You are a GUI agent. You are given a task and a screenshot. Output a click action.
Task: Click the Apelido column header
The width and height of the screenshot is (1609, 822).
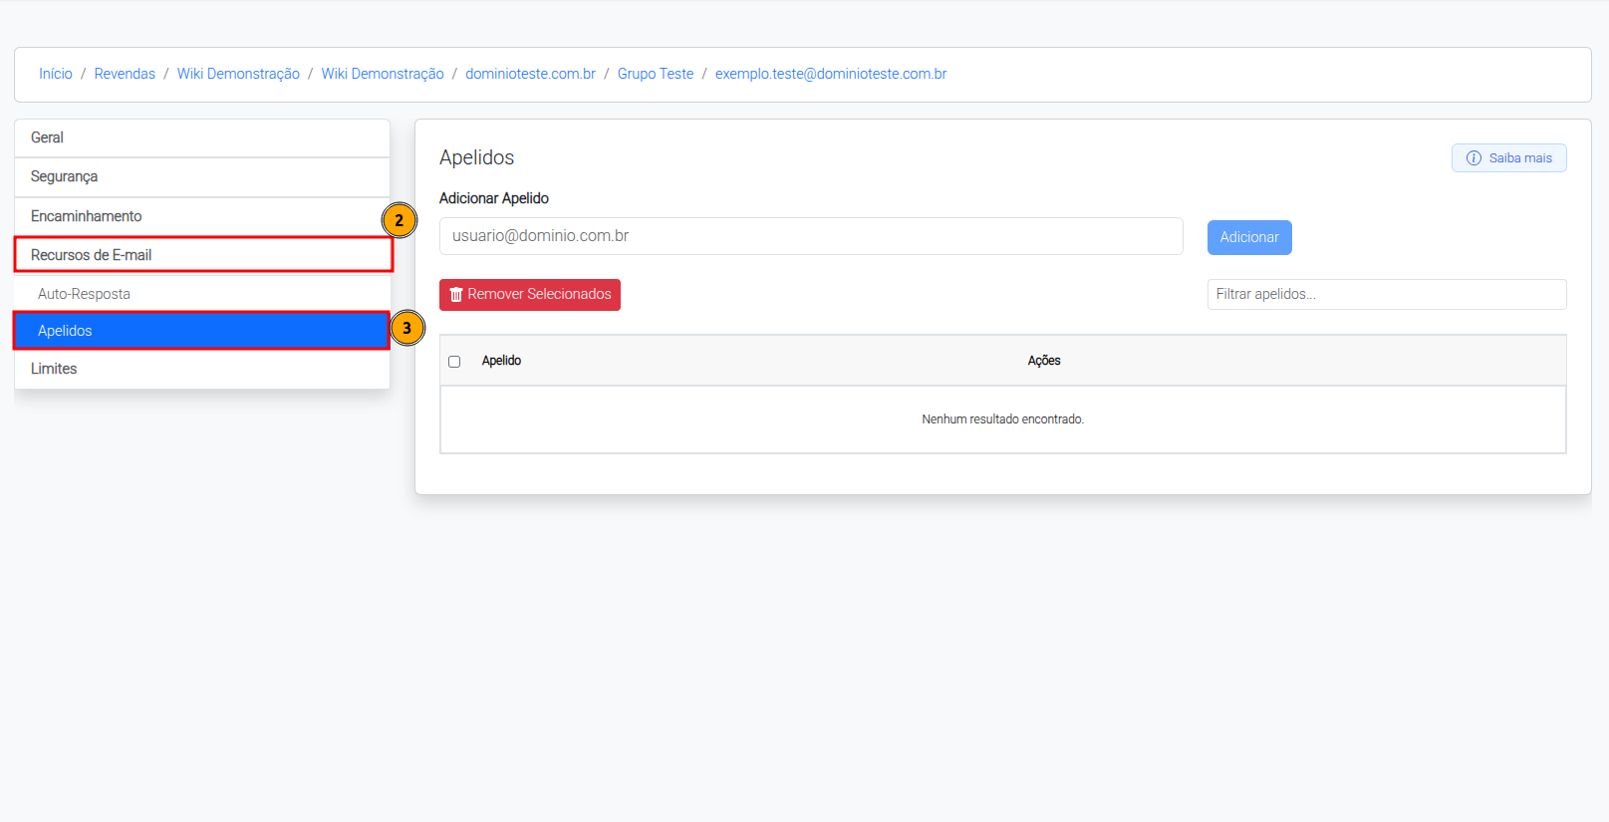501,361
